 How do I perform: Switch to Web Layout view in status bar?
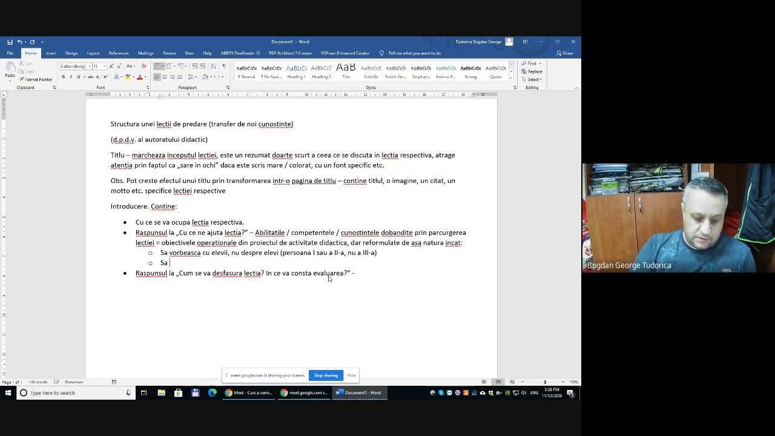512,382
